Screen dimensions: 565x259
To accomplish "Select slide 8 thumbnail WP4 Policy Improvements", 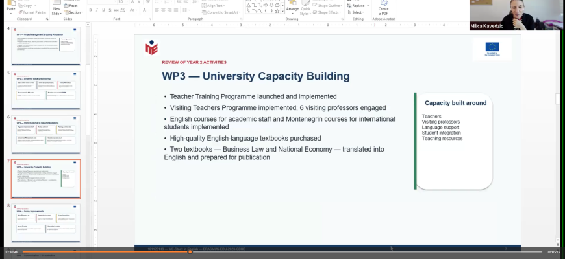I will pos(45,223).
